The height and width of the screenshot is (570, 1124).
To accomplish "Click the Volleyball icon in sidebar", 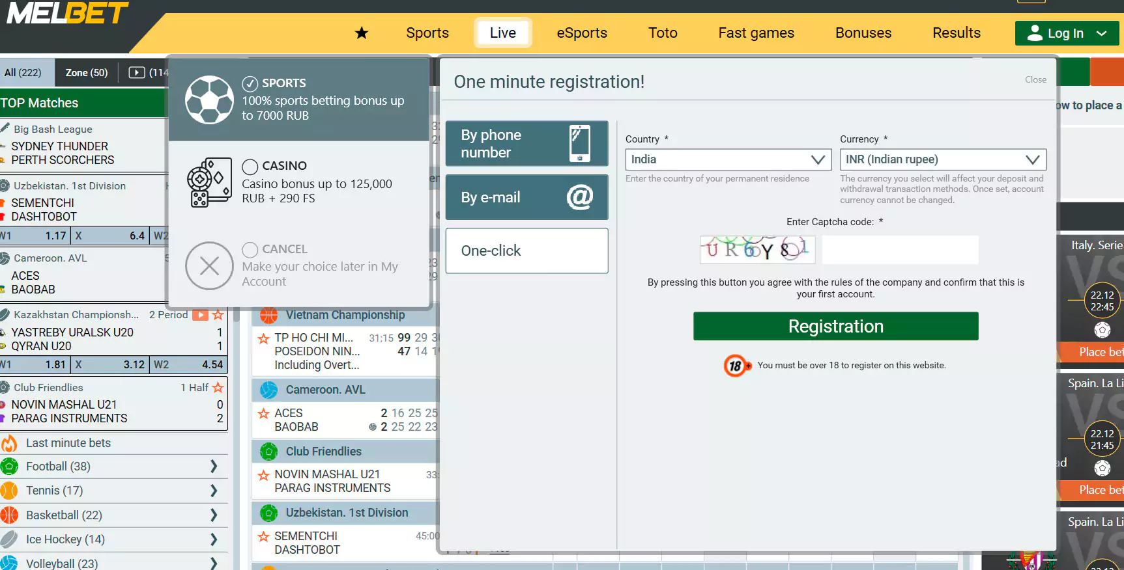I will (9, 563).
